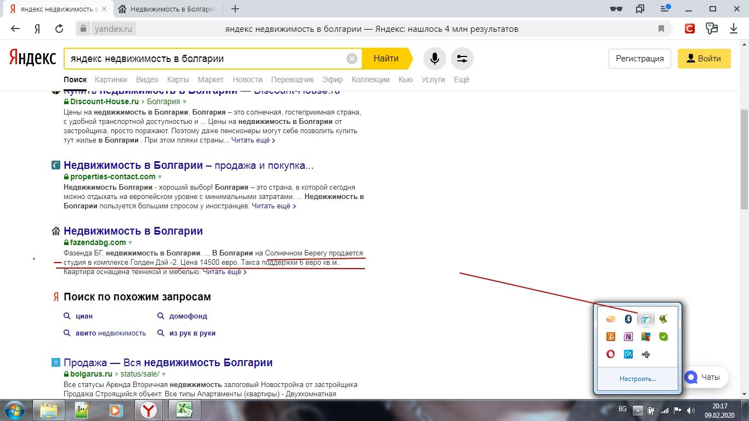Open the password manager key icon
This screenshot has width=749, height=421.
712,29
